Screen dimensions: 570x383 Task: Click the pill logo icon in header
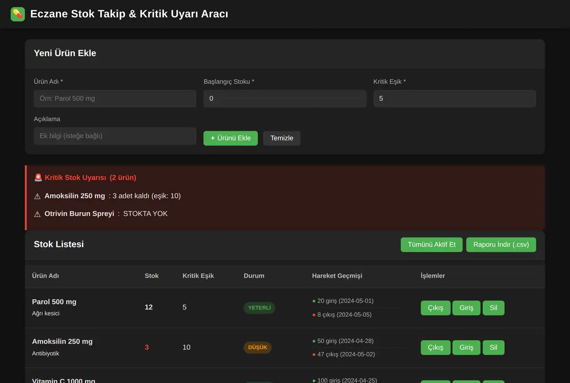[x=18, y=14]
